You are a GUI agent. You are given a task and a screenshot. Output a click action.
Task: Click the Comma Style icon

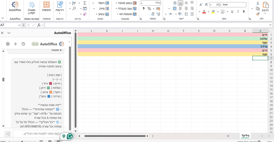pos(143,8)
